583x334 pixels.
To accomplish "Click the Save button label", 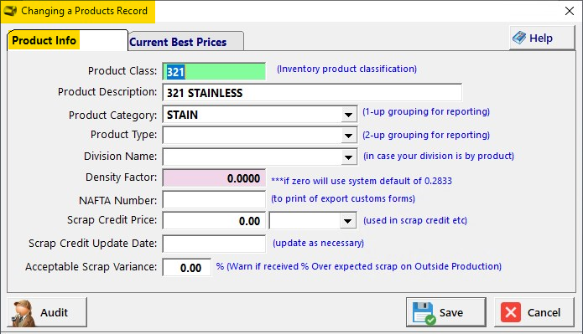I will [x=451, y=313].
